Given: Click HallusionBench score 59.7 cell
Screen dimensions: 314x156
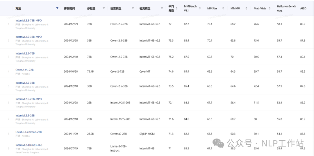Looking at the screenshot, I should tap(279, 40).
